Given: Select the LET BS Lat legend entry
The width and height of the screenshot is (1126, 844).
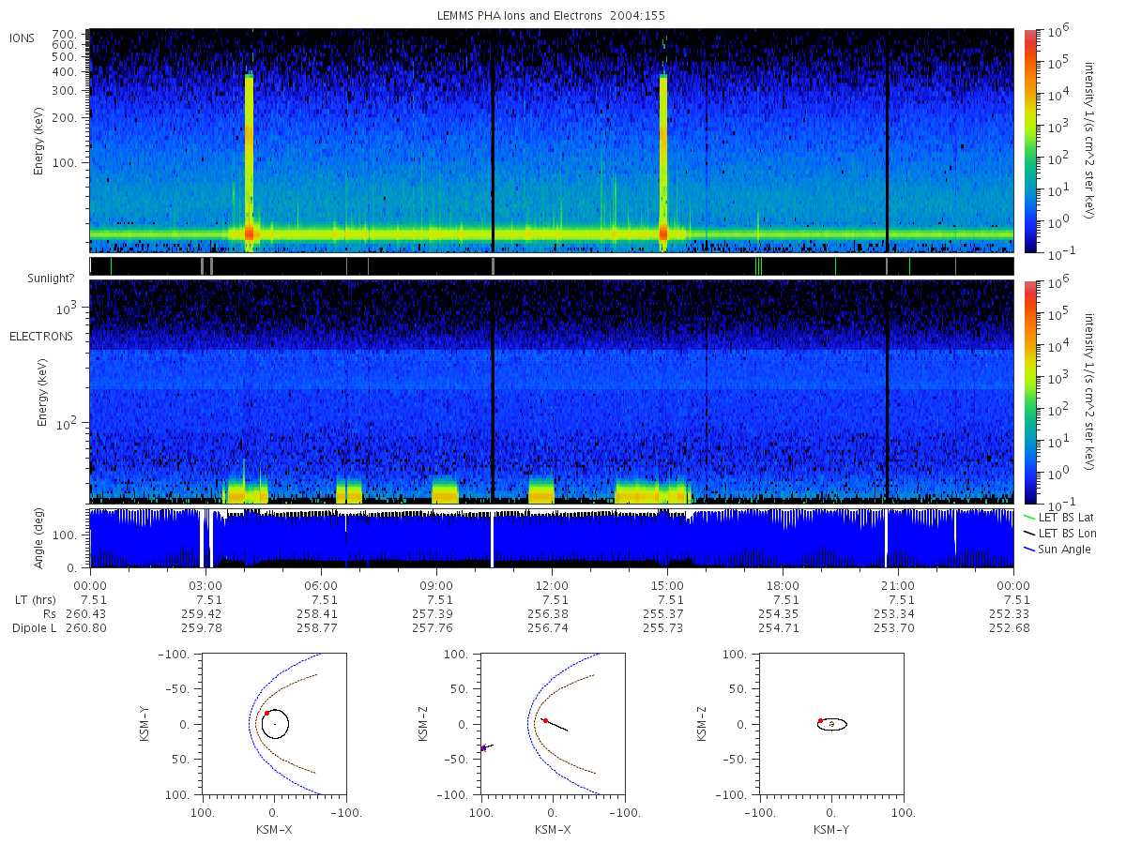Looking at the screenshot, I should 1067,517.
